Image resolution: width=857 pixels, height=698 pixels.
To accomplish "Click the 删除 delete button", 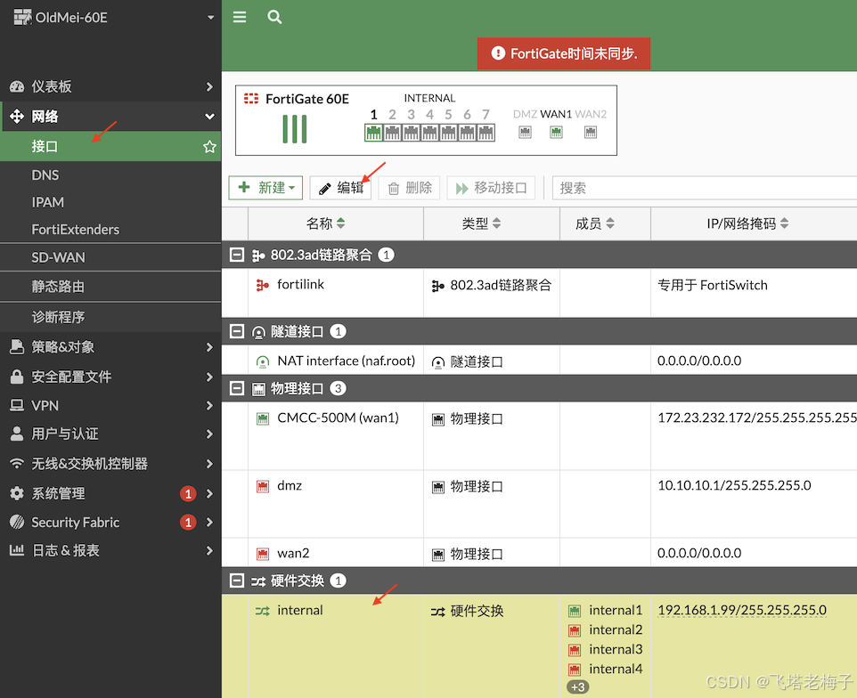I will [x=410, y=188].
